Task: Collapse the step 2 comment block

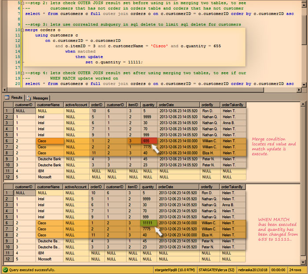Action: (23, 3)
